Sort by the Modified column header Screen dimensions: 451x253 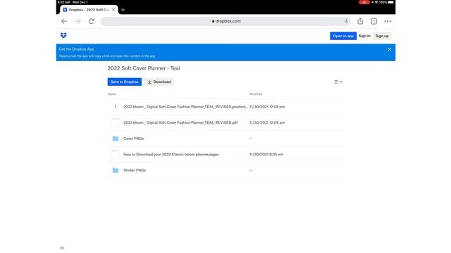point(256,94)
